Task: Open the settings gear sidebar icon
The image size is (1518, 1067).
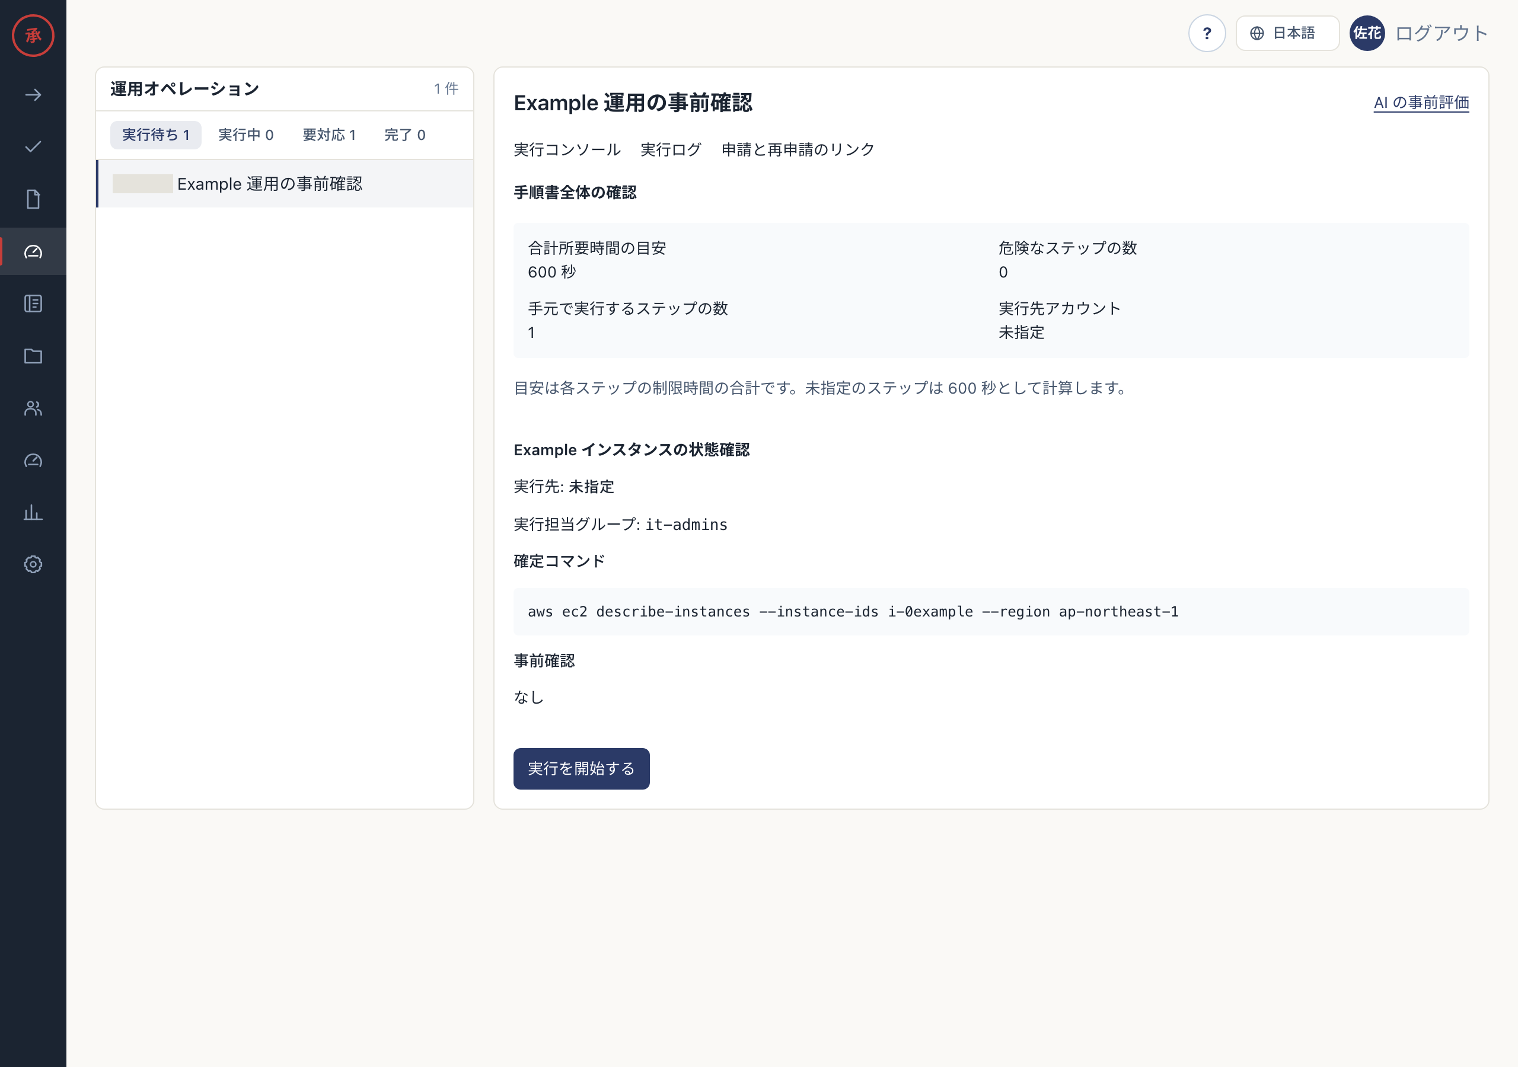Action: (x=33, y=564)
